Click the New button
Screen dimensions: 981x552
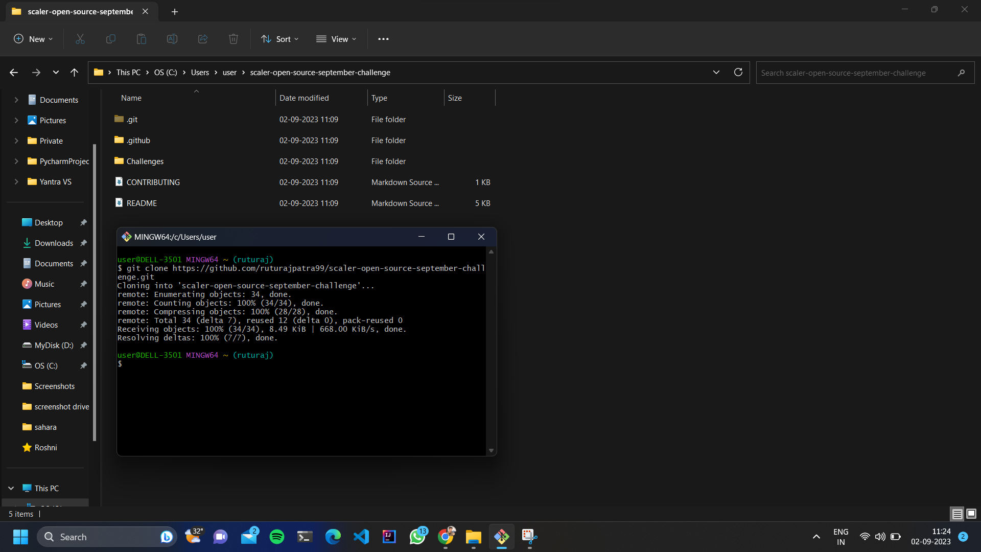[x=32, y=39]
